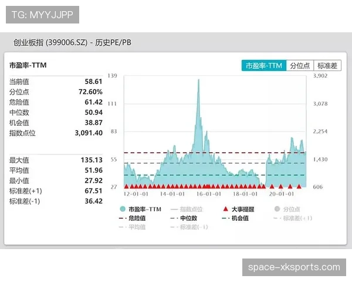This screenshot has height=282, width=352.
Task: Show 标准差(+1) line via legend
Action: click(292, 218)
